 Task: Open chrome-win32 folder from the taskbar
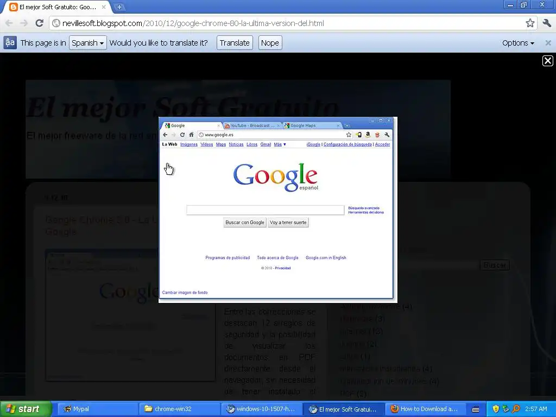point(179,409)
